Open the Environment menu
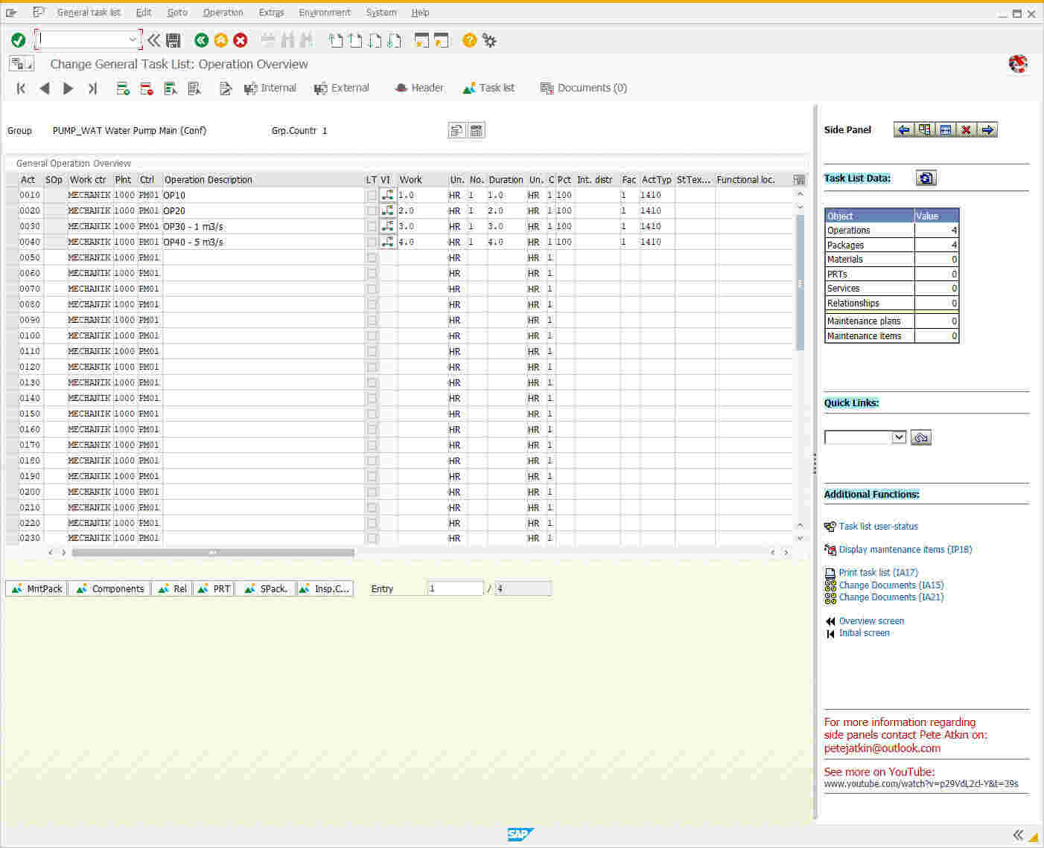This screenshot has height=848, width=1044. click(325, 12)
